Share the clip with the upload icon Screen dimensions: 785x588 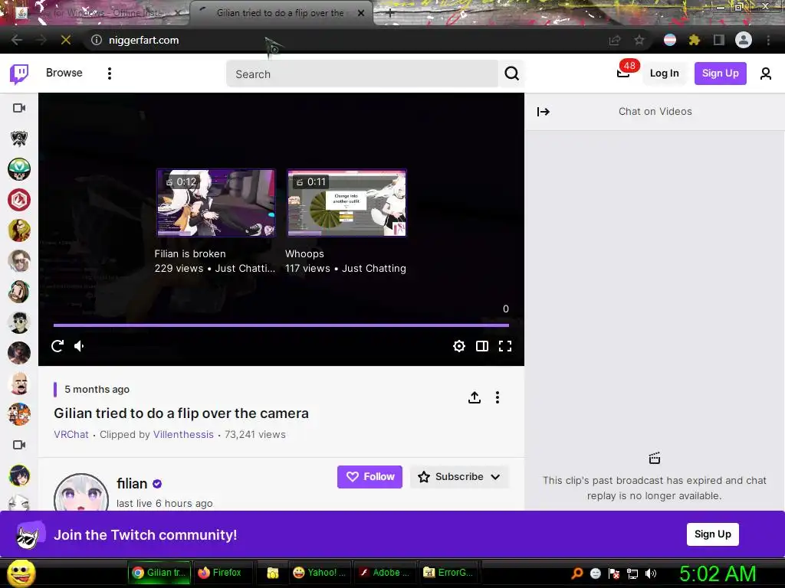474,397
